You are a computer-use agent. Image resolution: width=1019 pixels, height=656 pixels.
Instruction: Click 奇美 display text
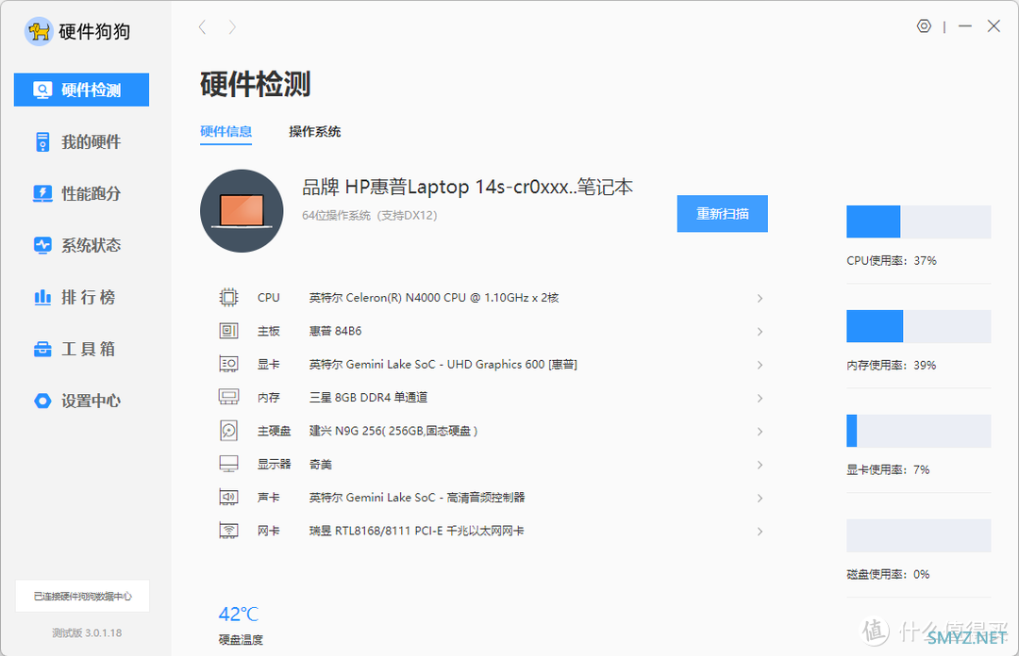point(321,465)
